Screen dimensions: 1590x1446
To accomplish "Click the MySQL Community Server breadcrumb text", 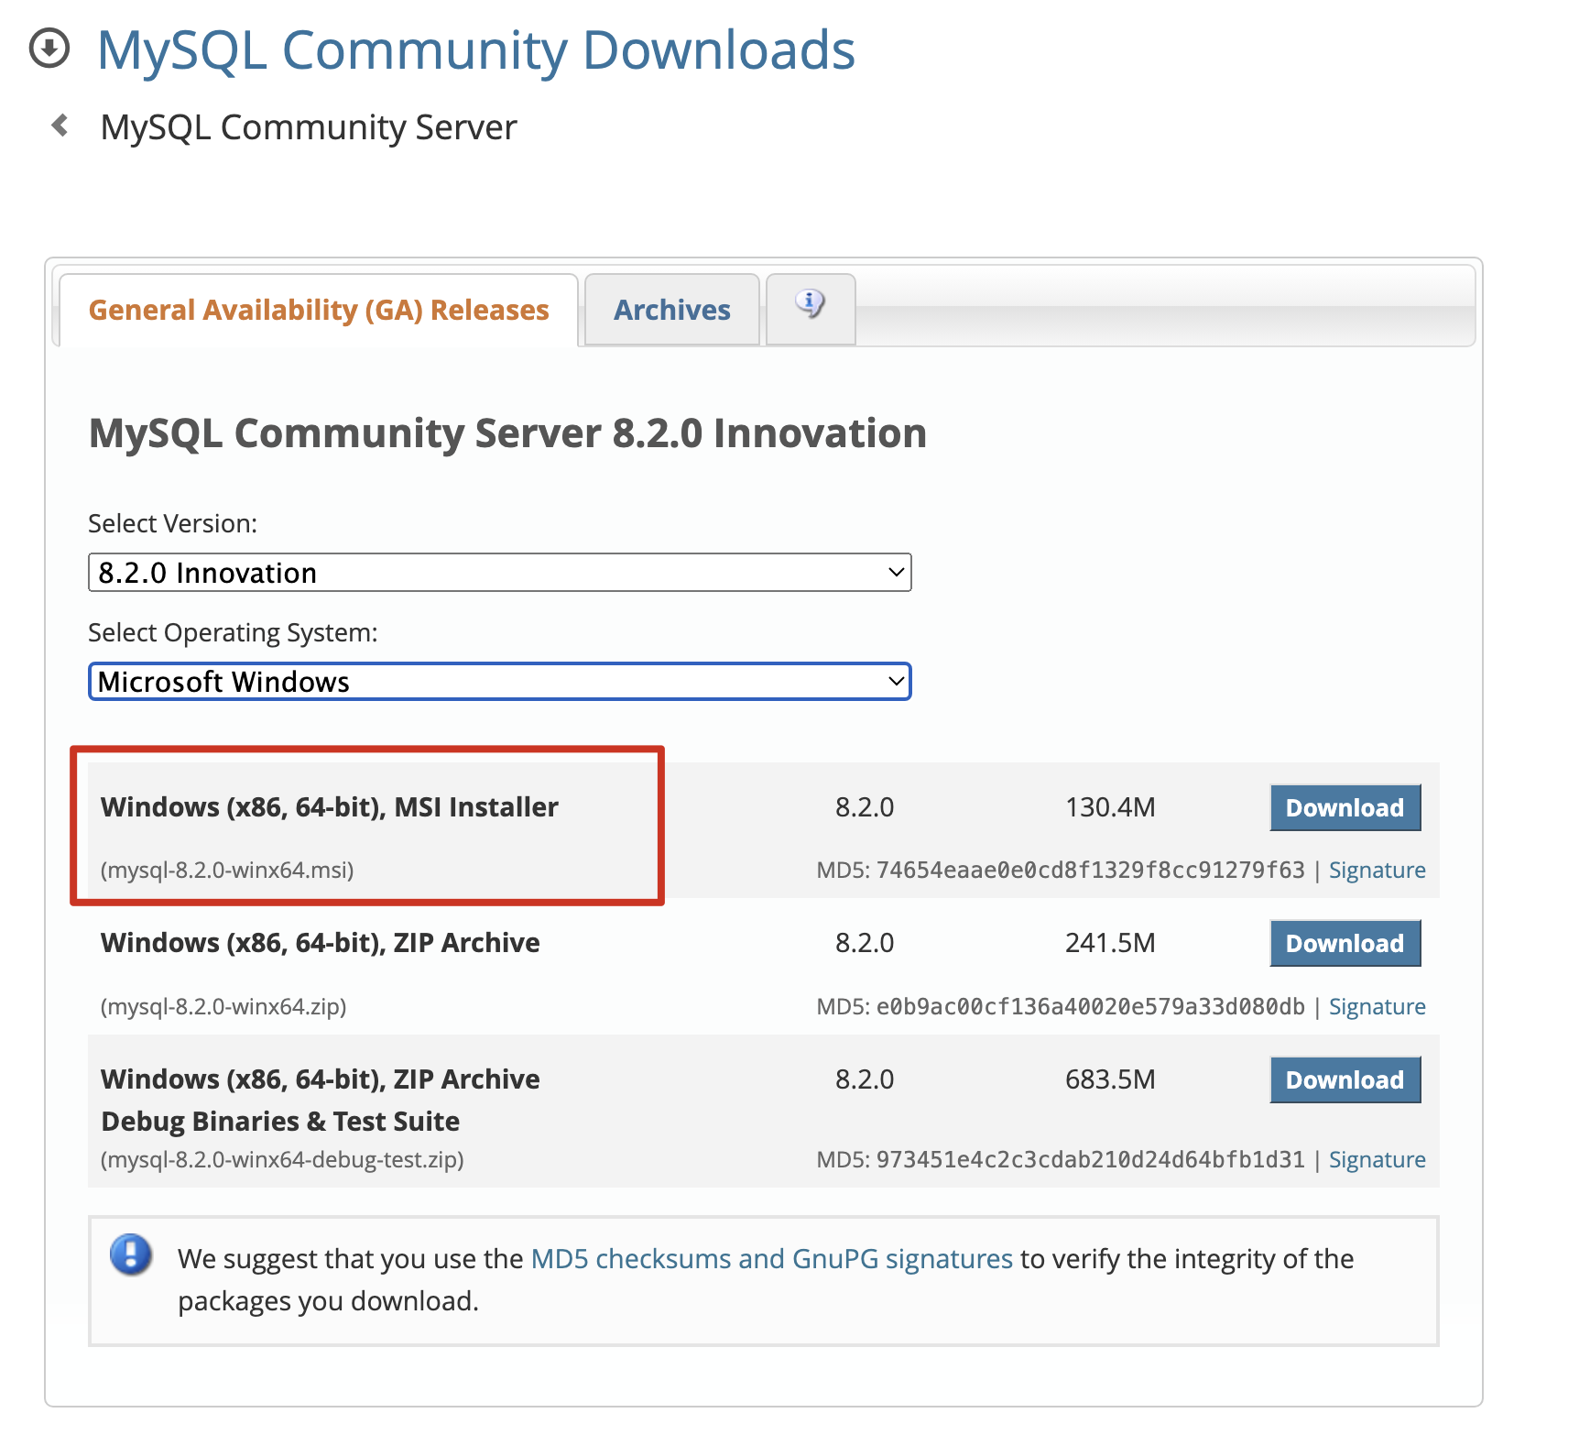I will (309, 127).
